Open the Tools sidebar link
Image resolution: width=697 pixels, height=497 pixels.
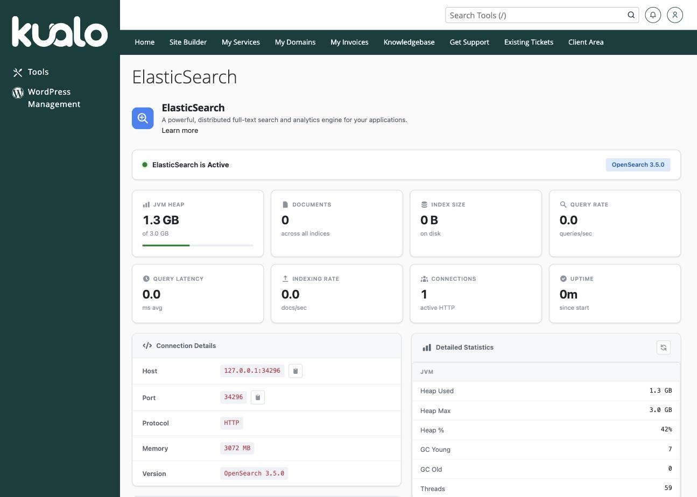coord(38,72)
